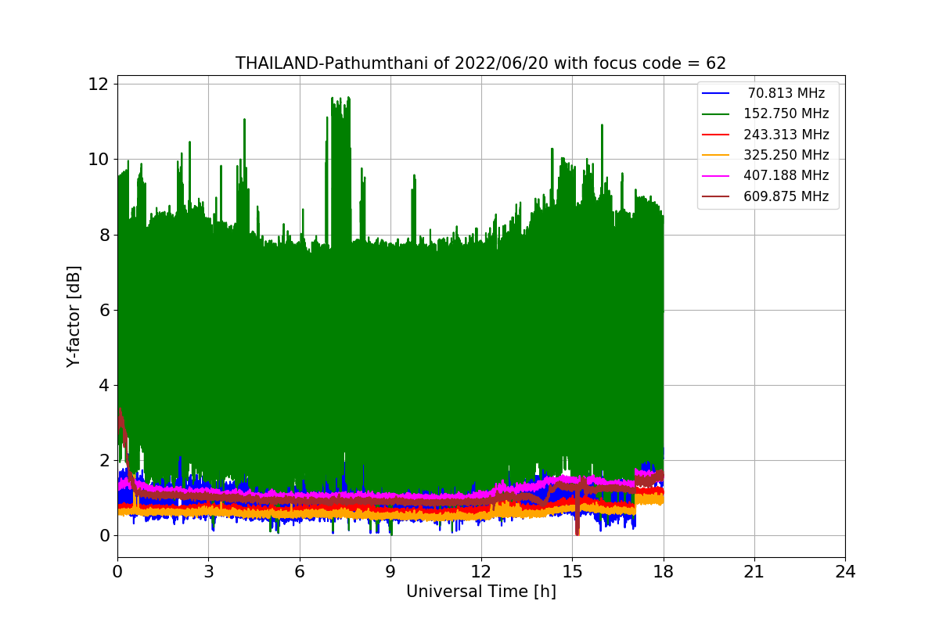Click the blue legend line swatch

tap(716, 94)
